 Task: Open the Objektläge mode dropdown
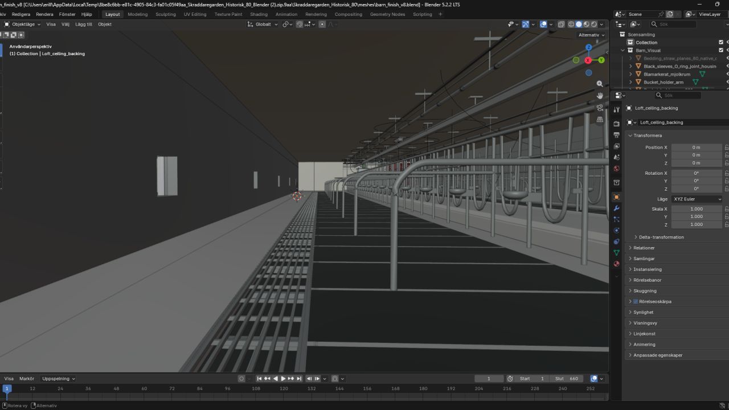click(x=22, y=24)
